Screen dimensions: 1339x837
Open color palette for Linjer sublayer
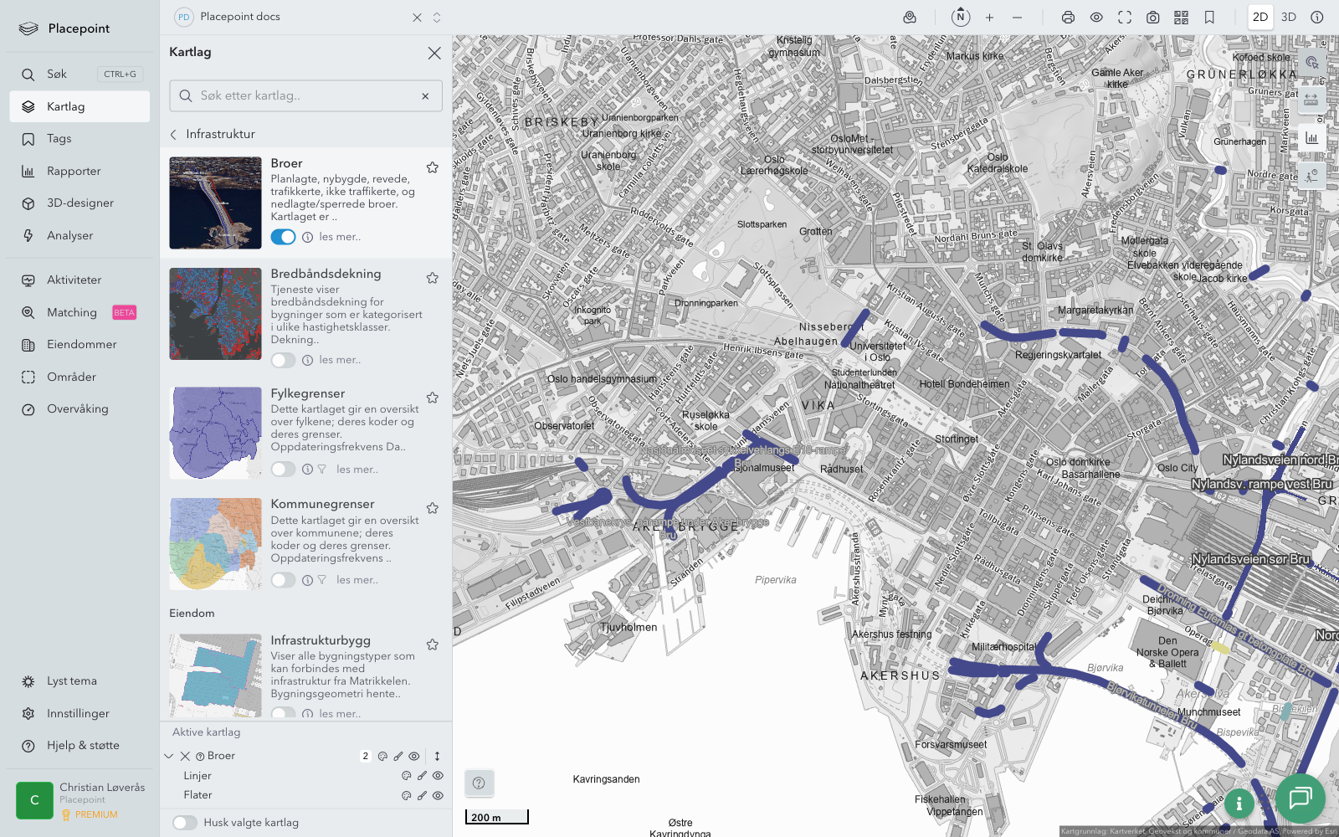(x=407, y=776)
